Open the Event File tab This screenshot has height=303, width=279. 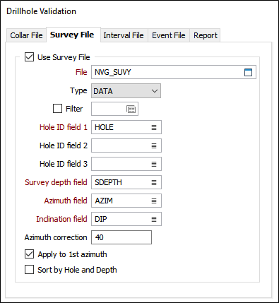pos(169,35)
